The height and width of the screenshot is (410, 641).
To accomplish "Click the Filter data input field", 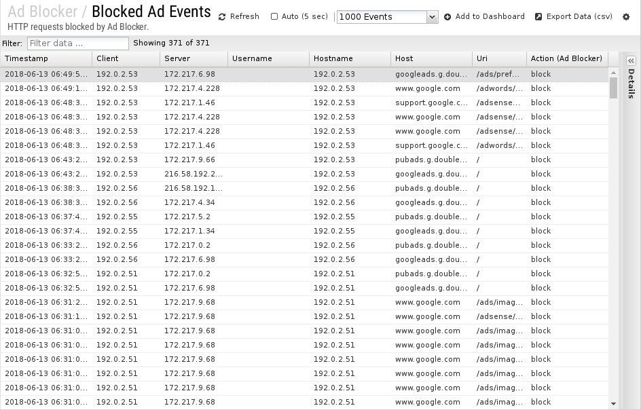I will pos(78,43).
